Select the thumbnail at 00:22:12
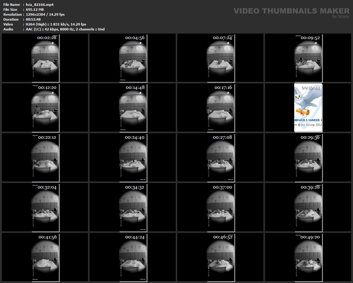Screen dimensions: 353x283 coord(45,157)
